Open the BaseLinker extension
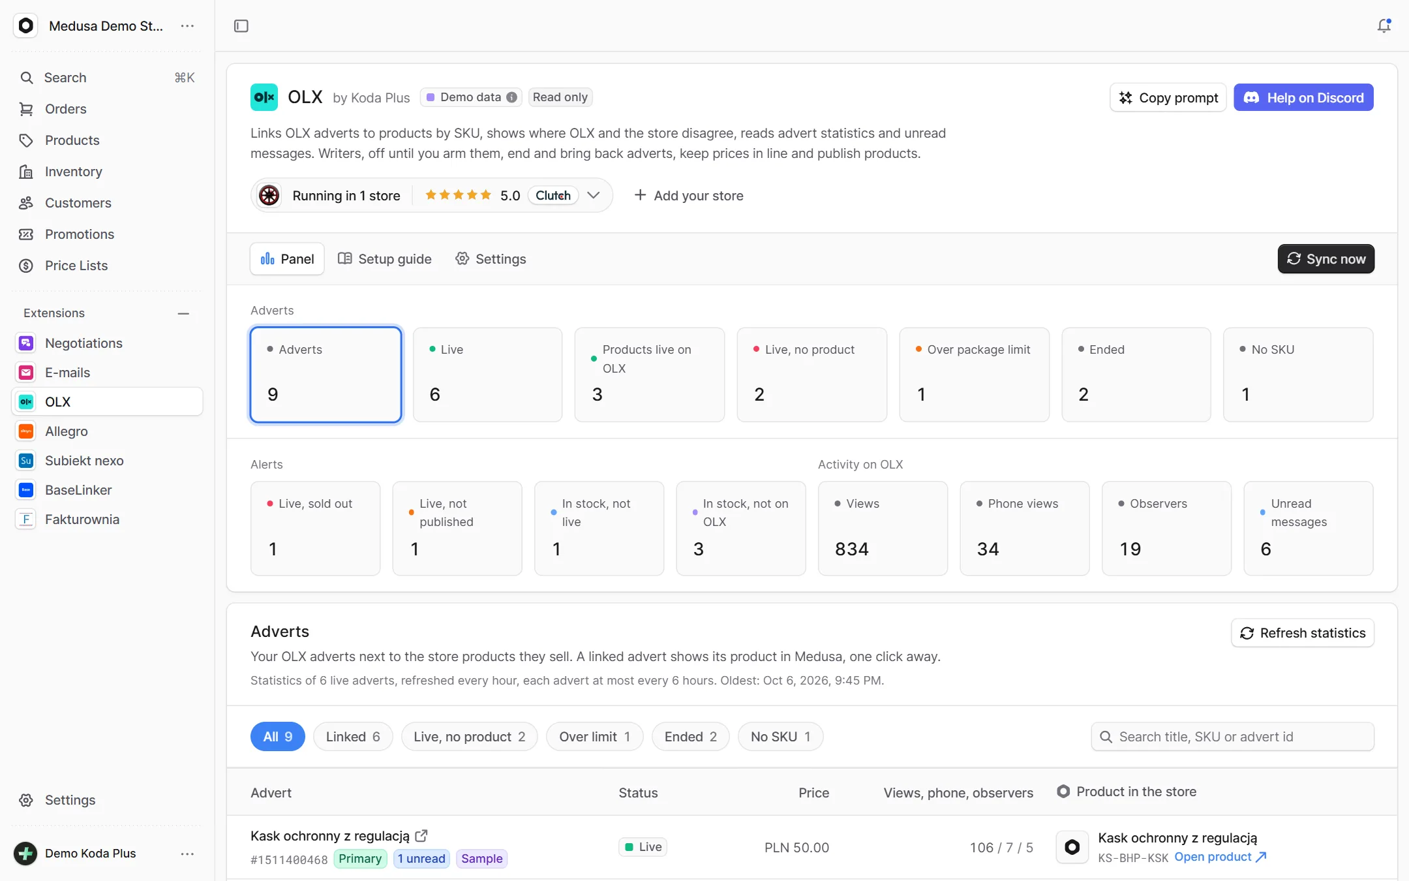The width and height of the screenshot is (1409, 881). 107,490
